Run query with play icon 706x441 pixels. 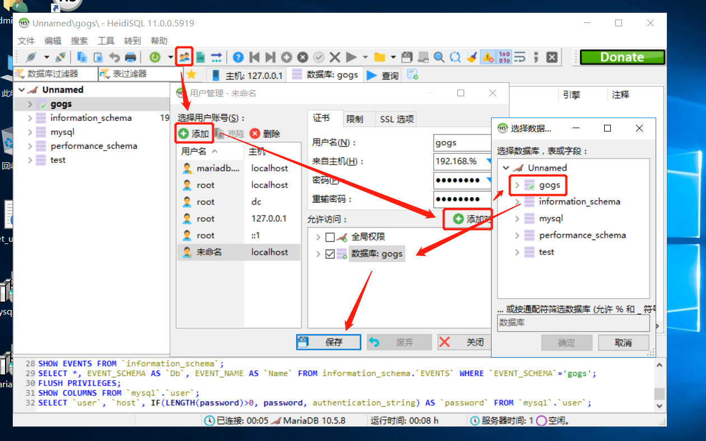click(351, 57)
